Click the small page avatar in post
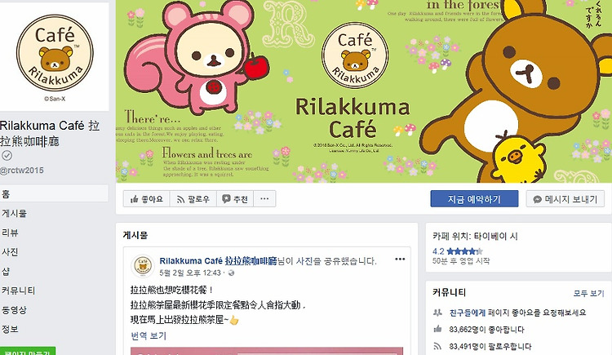 [143, 266]
